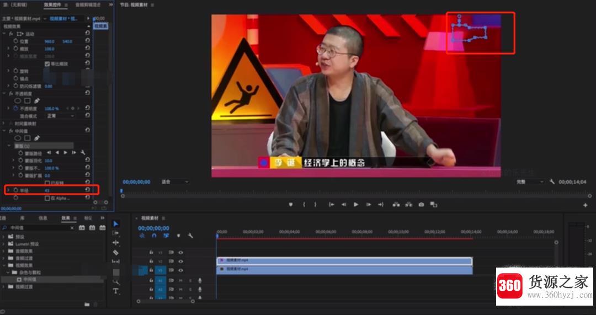The image size is (596, 315).
Task: Click the effects search field
Action: click(38, 228)
